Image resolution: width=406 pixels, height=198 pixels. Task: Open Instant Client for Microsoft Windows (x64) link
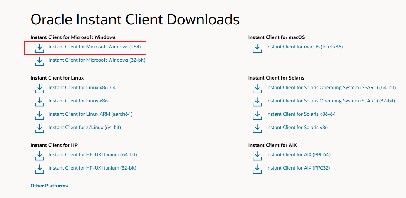pos(95,47)
